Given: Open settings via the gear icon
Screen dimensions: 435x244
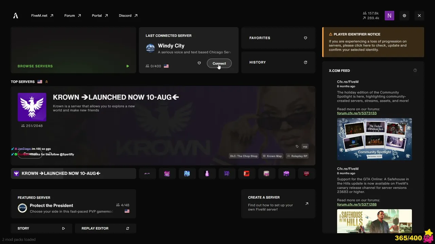Looking at the screenshot, I should click(404, 16).
